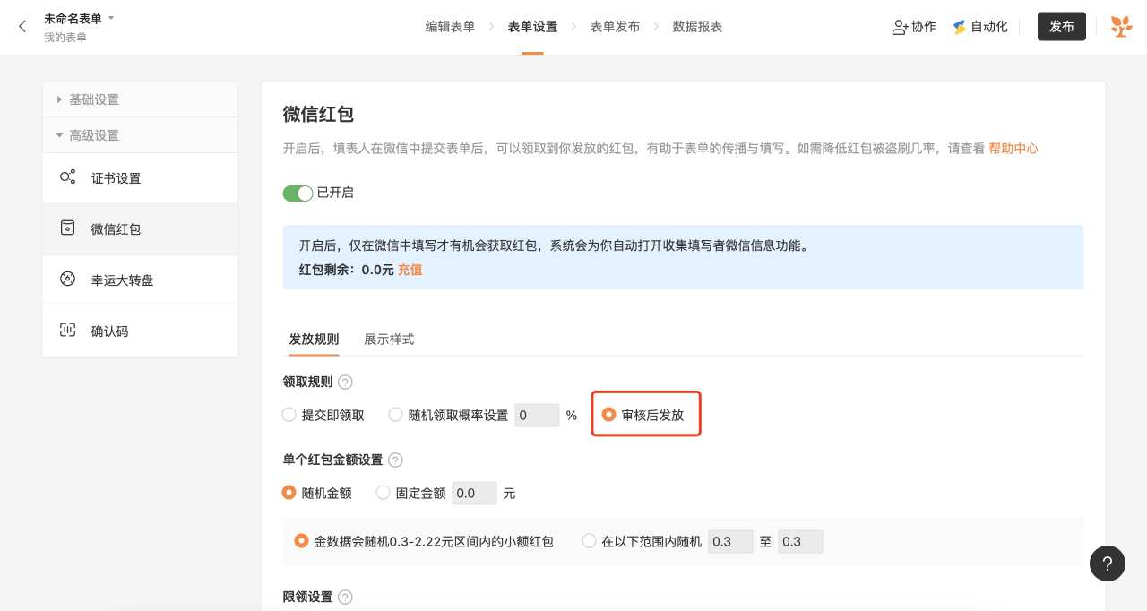
Task: Select 微信红包 in sidebar
Action: tap(141, 229)
